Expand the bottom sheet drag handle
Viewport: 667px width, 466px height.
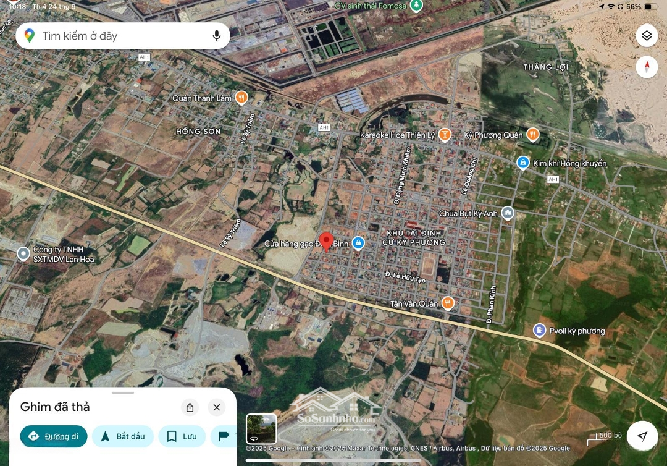(x=122, y=392)
